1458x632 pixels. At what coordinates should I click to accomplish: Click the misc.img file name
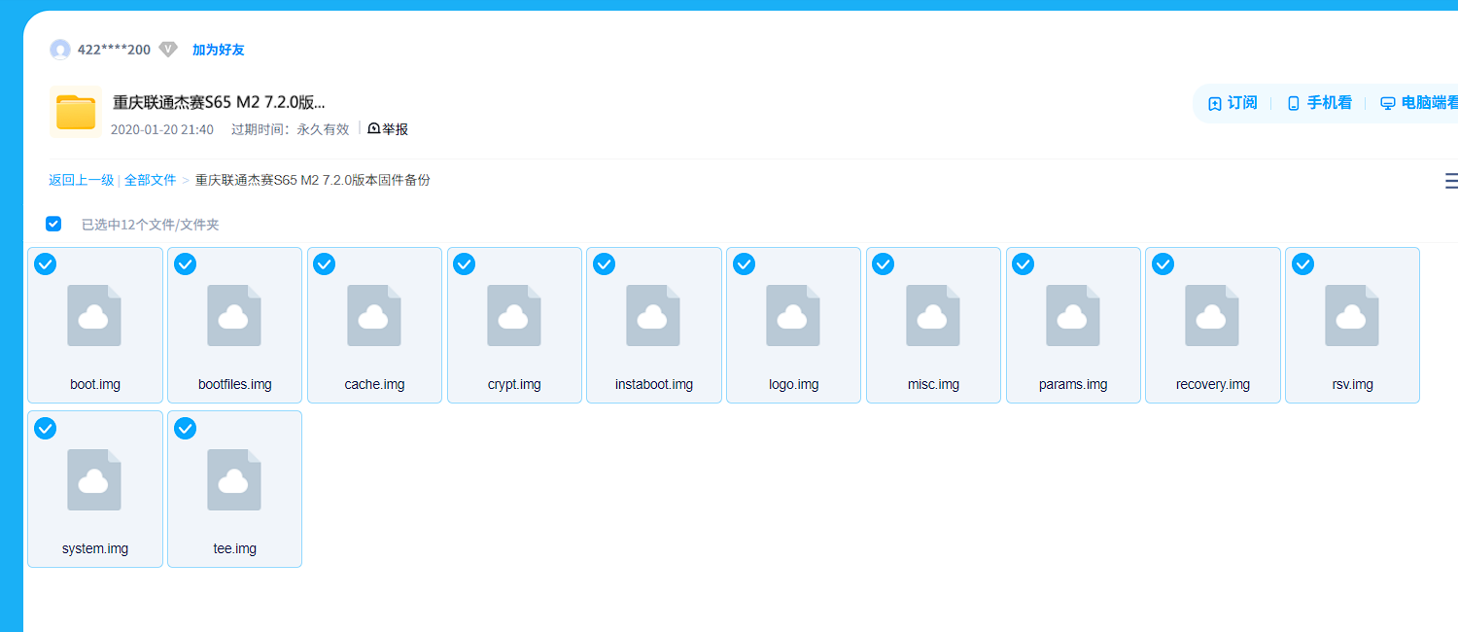tap(933, 384)
